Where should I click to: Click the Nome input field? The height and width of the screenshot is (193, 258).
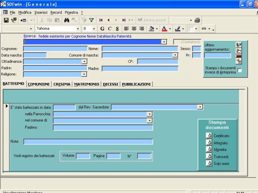coord(140,49)
